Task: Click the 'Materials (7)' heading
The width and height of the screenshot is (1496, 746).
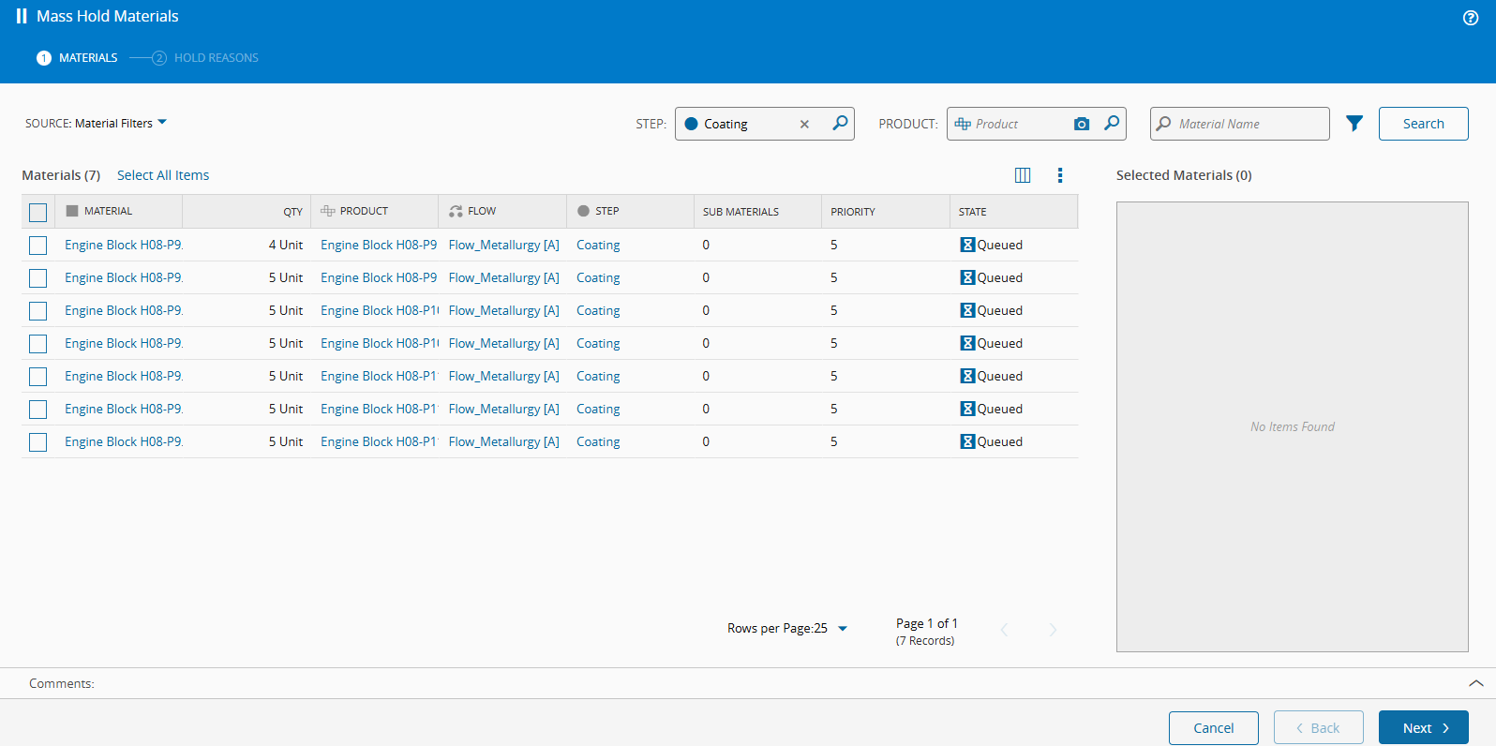Action: click(61, 175)
